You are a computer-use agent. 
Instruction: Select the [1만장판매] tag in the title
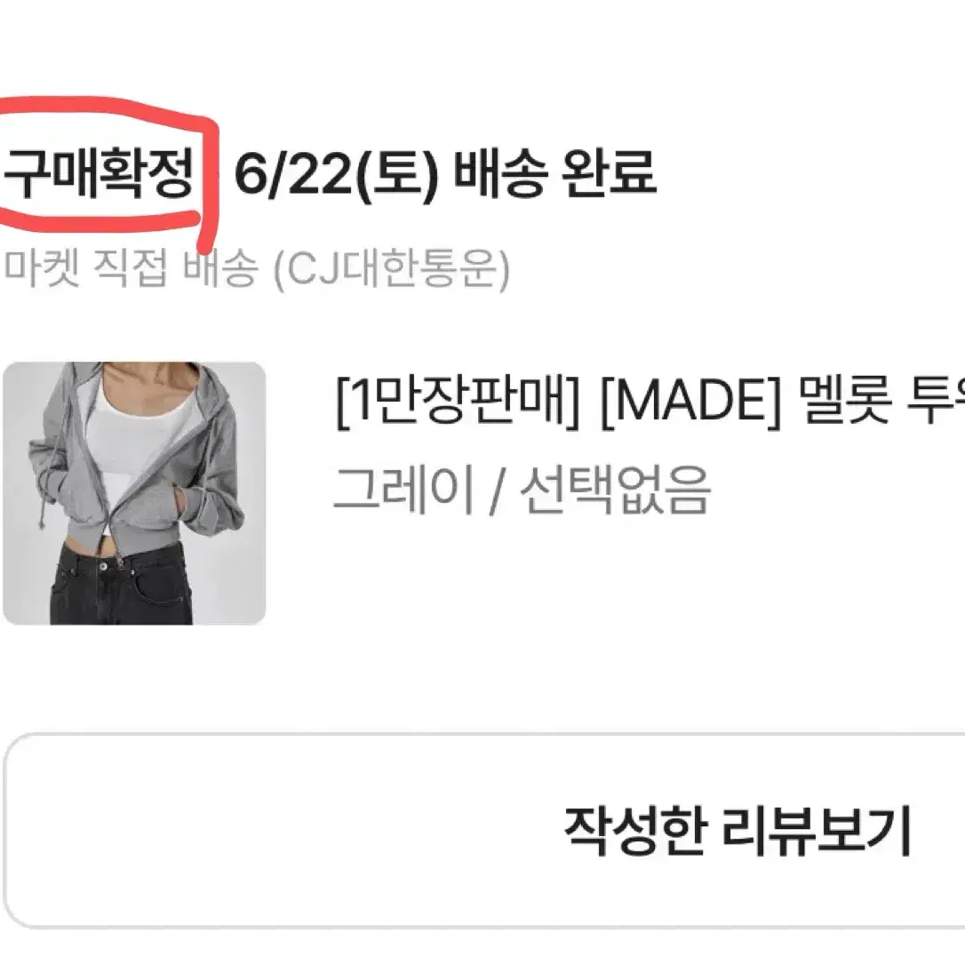click(x=458, y=402)
